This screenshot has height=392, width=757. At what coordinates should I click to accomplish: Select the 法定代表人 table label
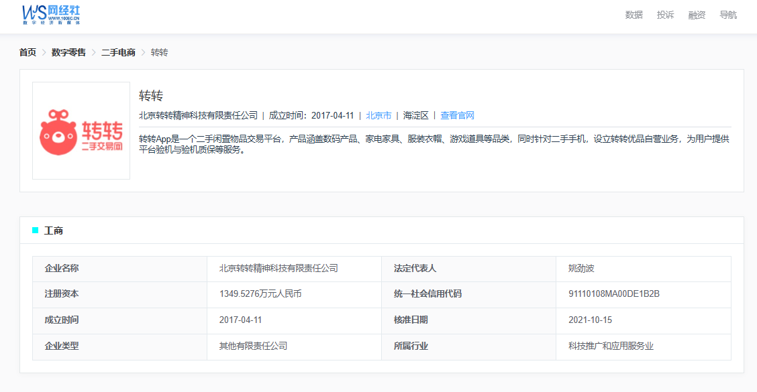[x=415, y=269]
